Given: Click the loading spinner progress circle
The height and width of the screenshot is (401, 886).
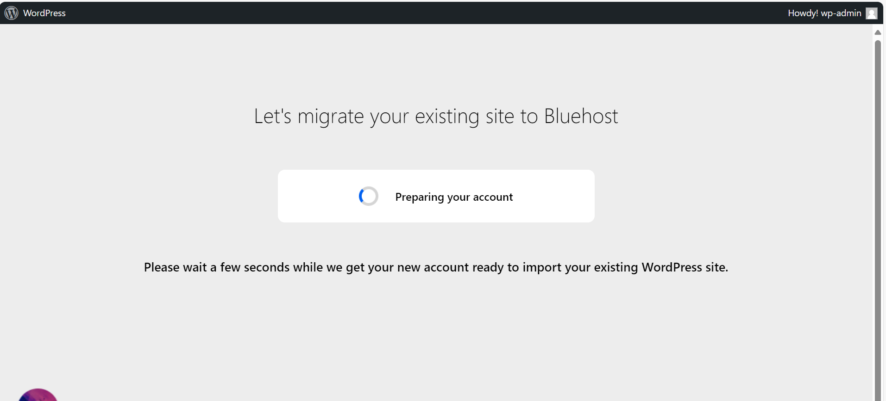Looking at the screenshot, I should coord(368,196).
